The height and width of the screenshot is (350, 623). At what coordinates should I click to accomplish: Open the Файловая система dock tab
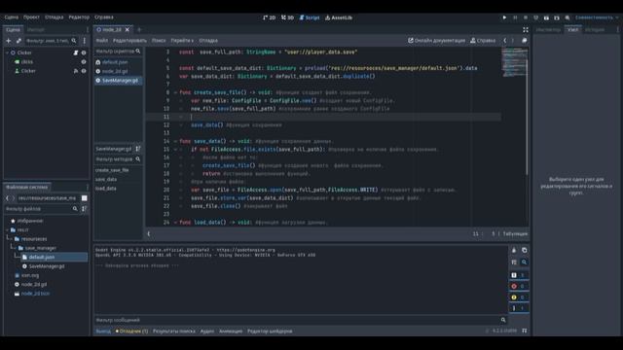click(27, 187)
